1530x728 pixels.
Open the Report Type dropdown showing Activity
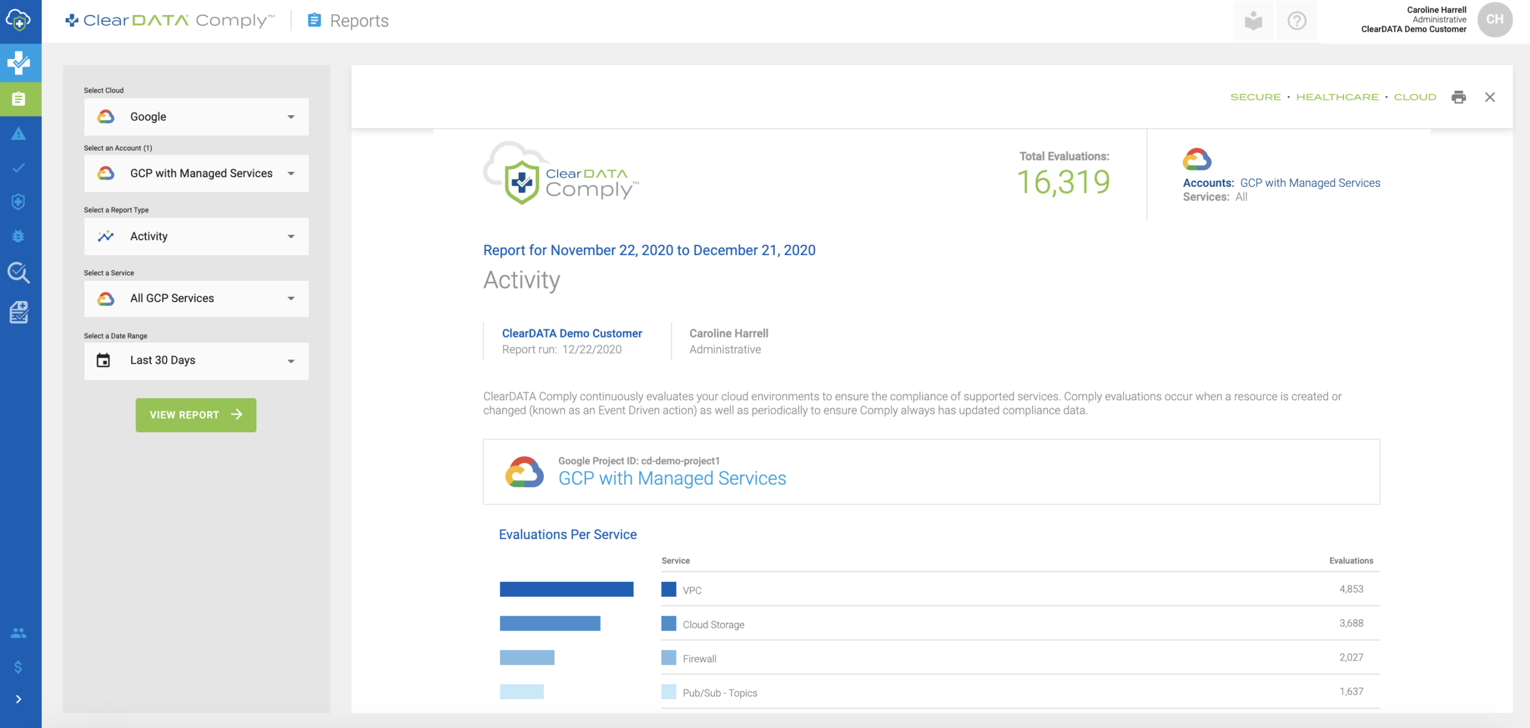coord(196,236)
